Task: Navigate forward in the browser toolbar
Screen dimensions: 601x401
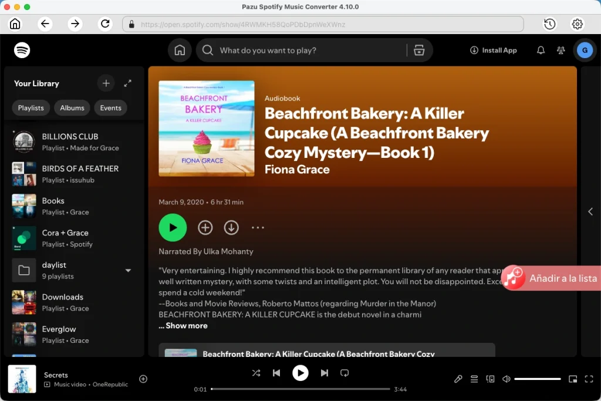Action: click(75, 23)
